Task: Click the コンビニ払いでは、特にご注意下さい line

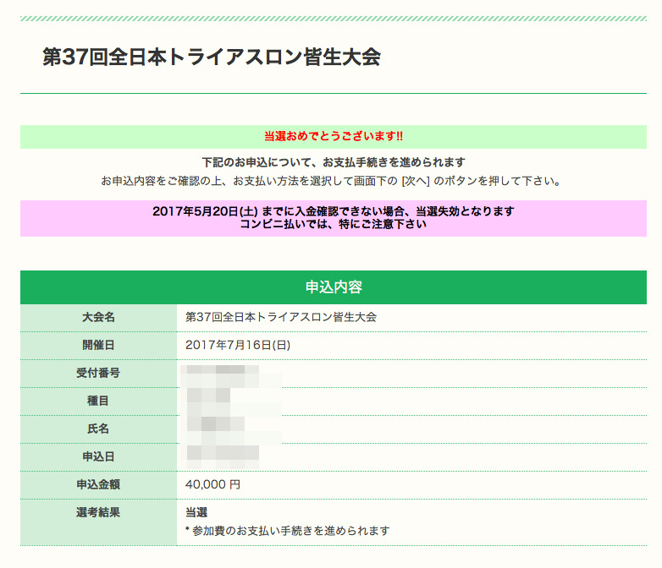Action: [x=334, y=224]
